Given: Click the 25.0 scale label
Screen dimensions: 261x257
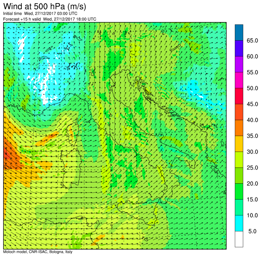Looking at the screenshot, I should 252,168.
